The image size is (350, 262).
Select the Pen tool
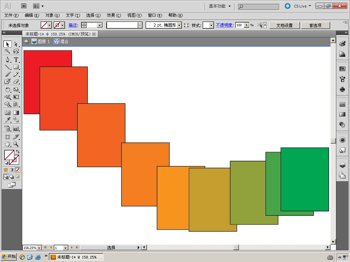click(x=8, y=60)
